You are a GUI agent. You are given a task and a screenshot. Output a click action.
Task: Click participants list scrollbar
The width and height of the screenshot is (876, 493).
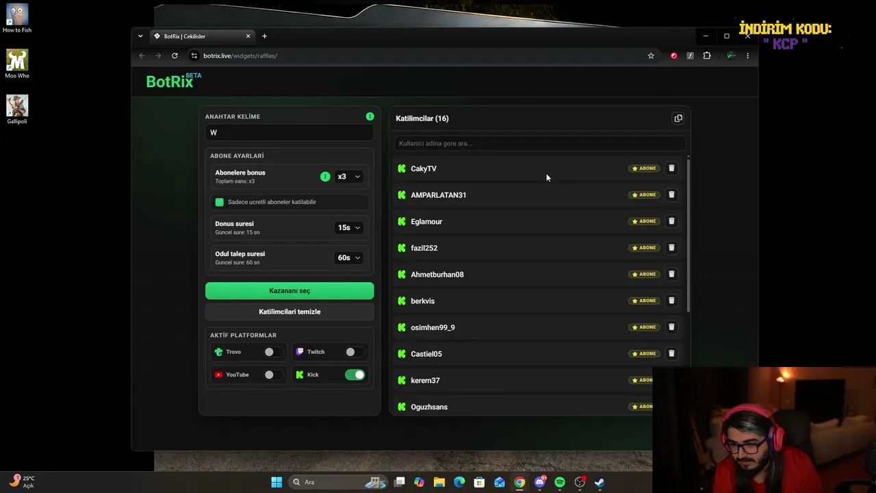coord(688,234)
